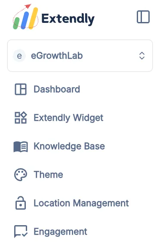Click the Extendly colored bars logo
160x245 pixels.
pos(25,17)
